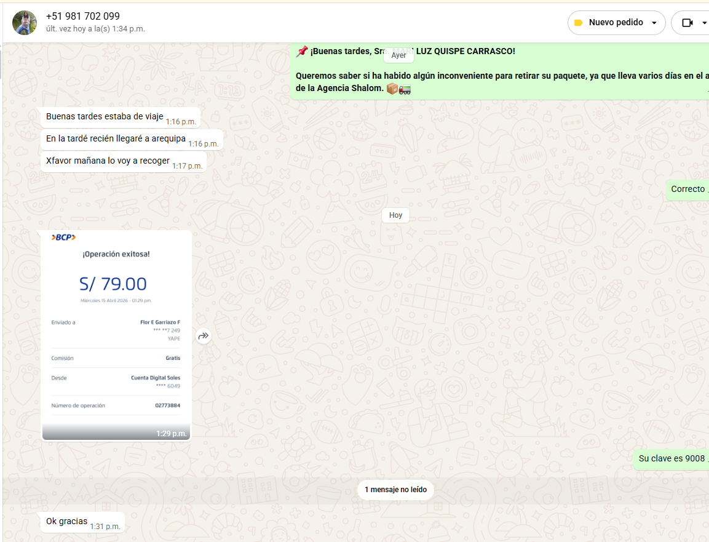Select the "Ok gracias" message
Image resolution: width=709 pixels, height=542 pixels.
[67, 522]
